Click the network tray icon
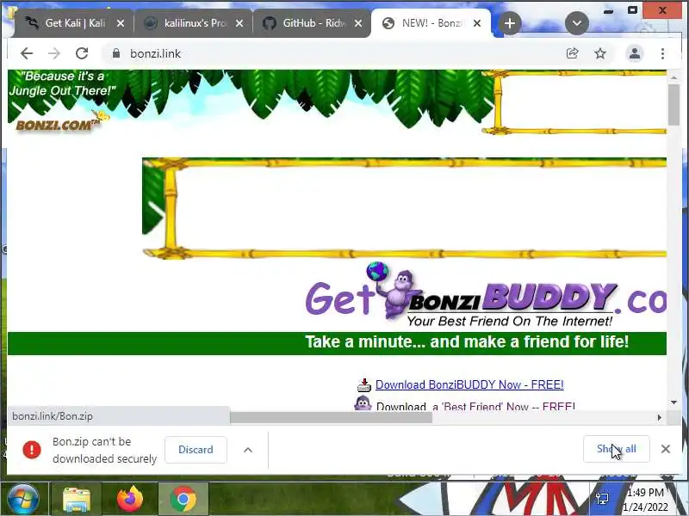 click(602, 498)
